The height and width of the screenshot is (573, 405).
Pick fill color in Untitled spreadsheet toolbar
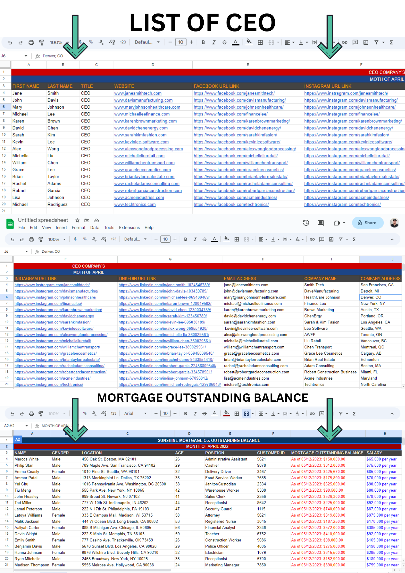point(226,239)
